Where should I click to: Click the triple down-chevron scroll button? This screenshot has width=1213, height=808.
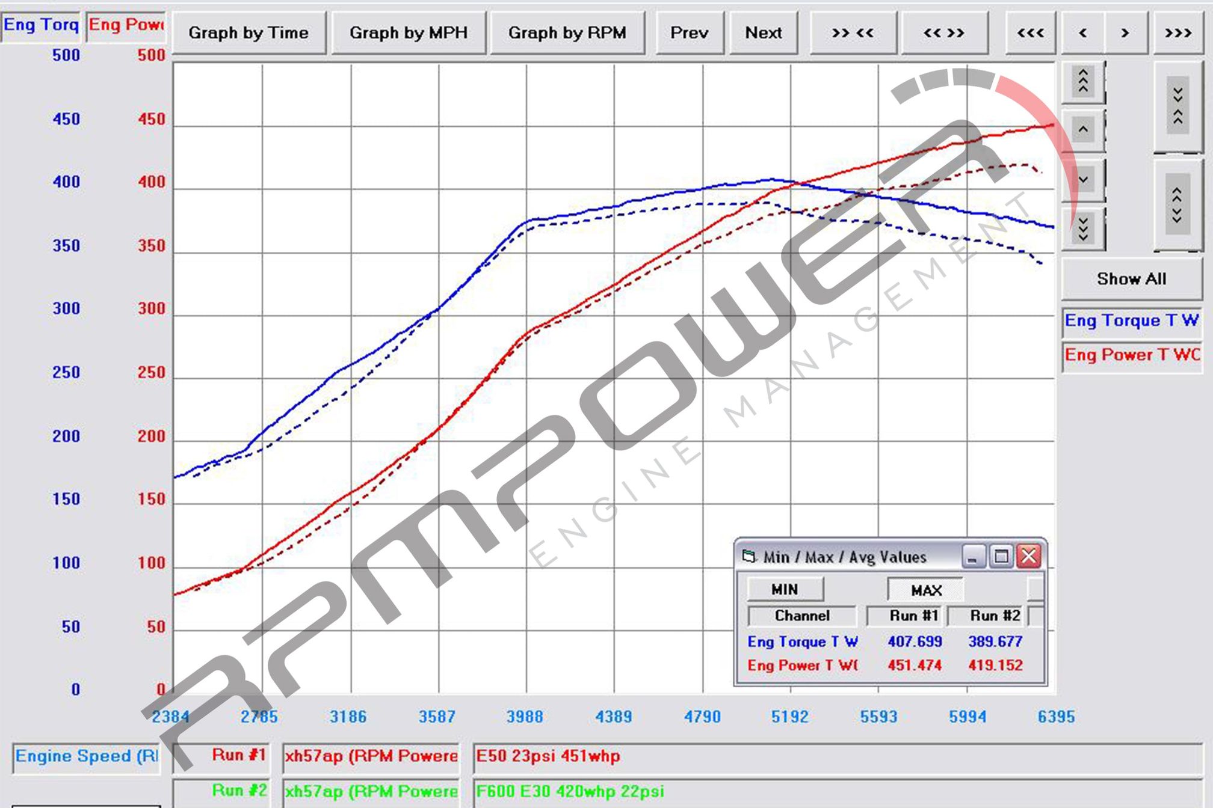pyautogui.click(x=1083, y=229)
